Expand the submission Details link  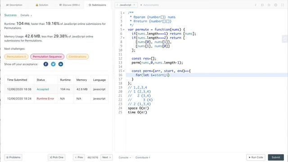26,15
